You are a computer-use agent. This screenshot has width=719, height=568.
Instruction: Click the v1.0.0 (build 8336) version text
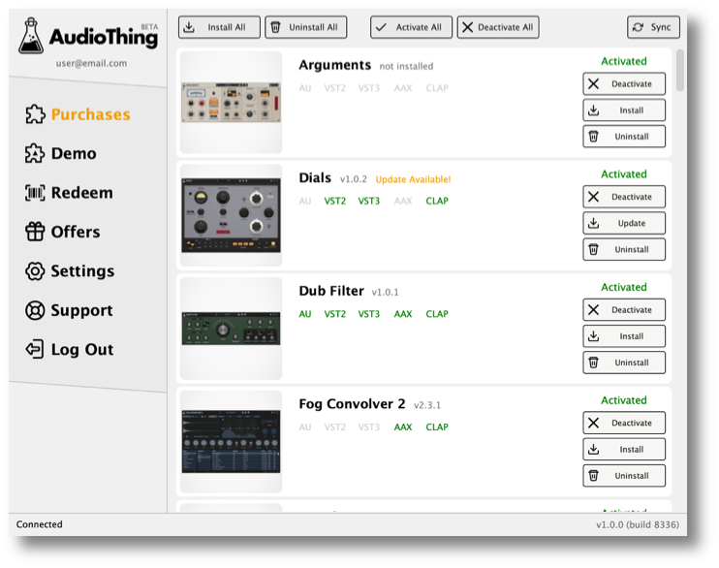638,524
